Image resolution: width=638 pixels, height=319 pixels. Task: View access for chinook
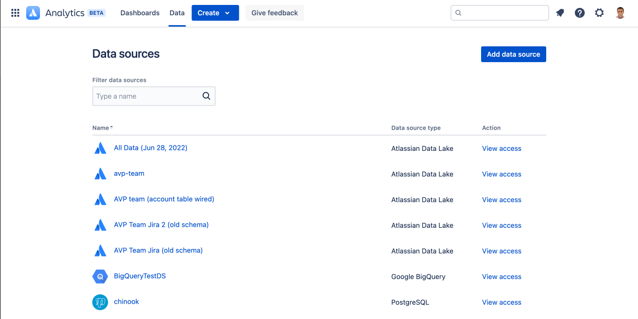tap(502, 302)
